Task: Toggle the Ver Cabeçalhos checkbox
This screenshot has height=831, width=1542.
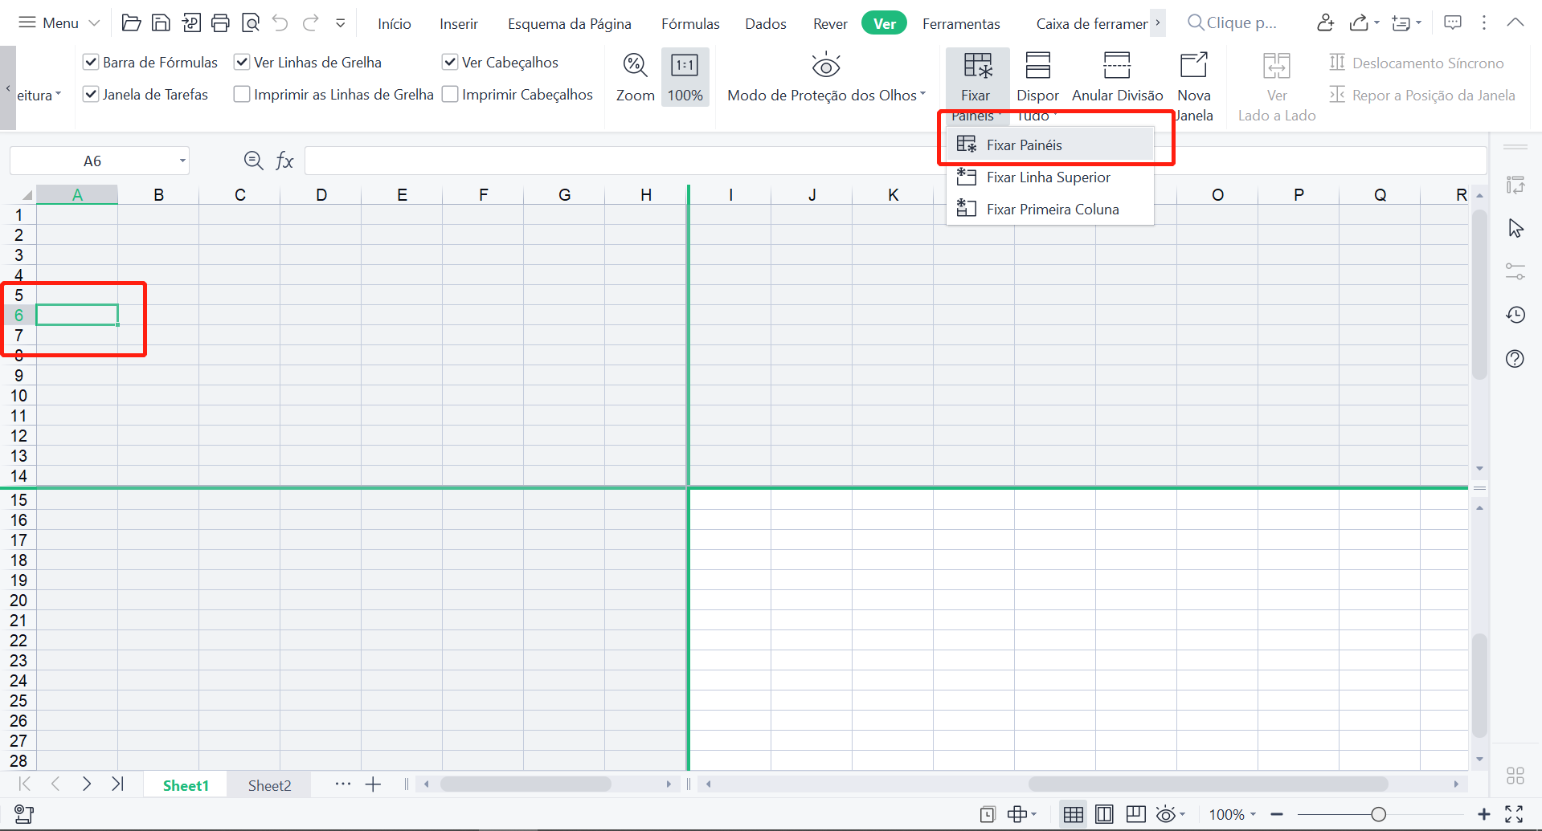Action: point(450,63)
